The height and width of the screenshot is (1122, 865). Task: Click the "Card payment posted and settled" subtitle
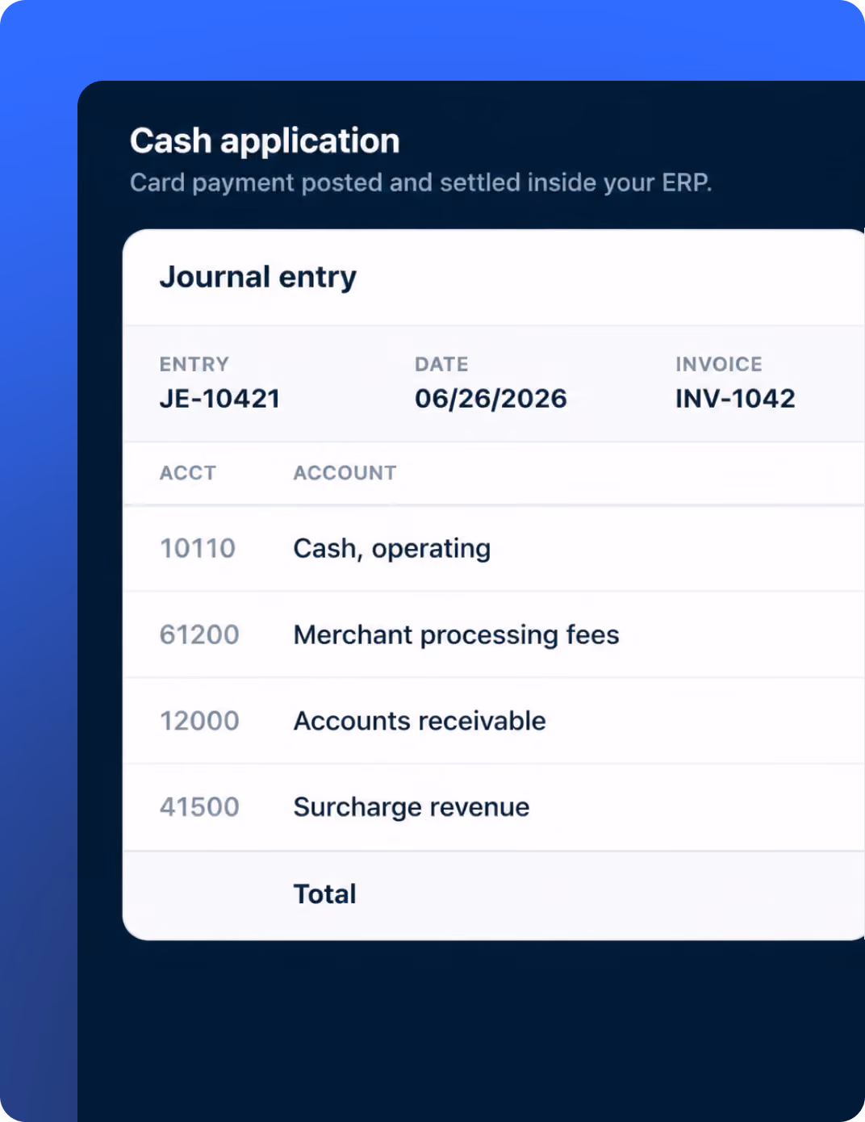pos(420,183)
